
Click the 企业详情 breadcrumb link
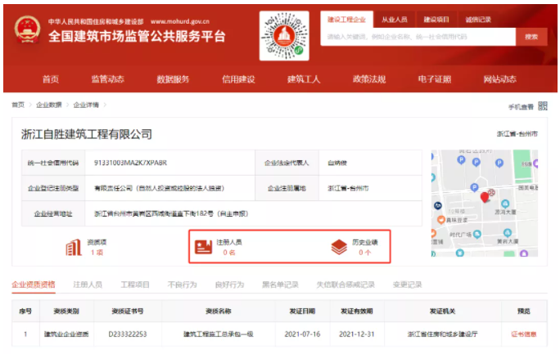86,105
